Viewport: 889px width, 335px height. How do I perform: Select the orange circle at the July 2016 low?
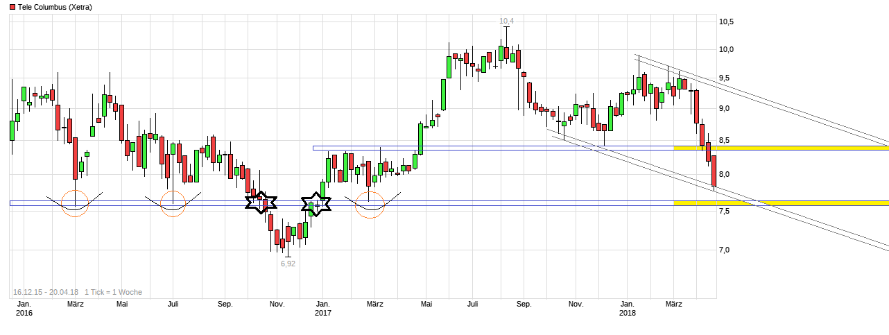(x=173, y=203)
